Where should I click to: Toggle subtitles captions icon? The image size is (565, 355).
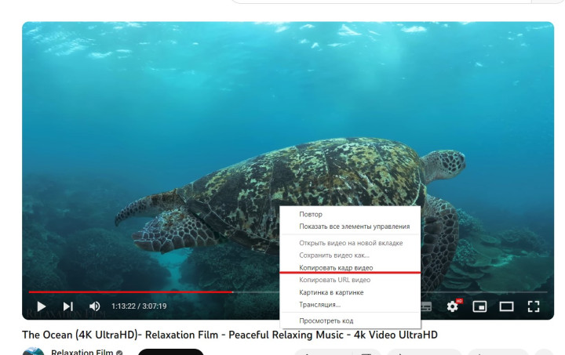[426, 306]
